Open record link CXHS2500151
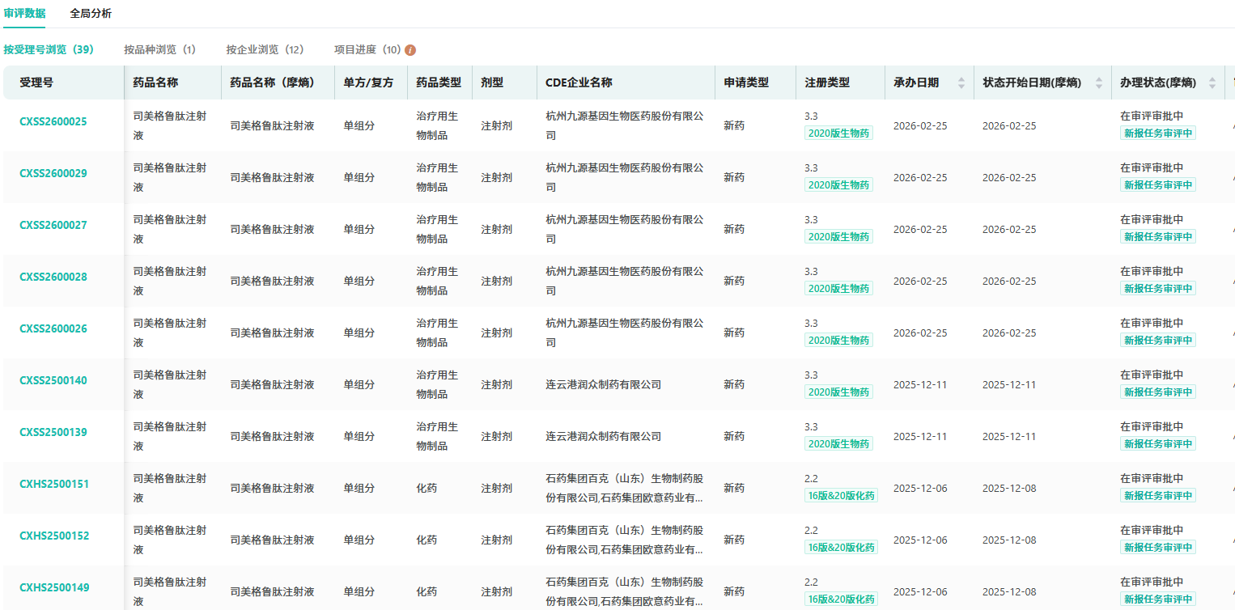The image size is (1235, 610). coord(54,485)
